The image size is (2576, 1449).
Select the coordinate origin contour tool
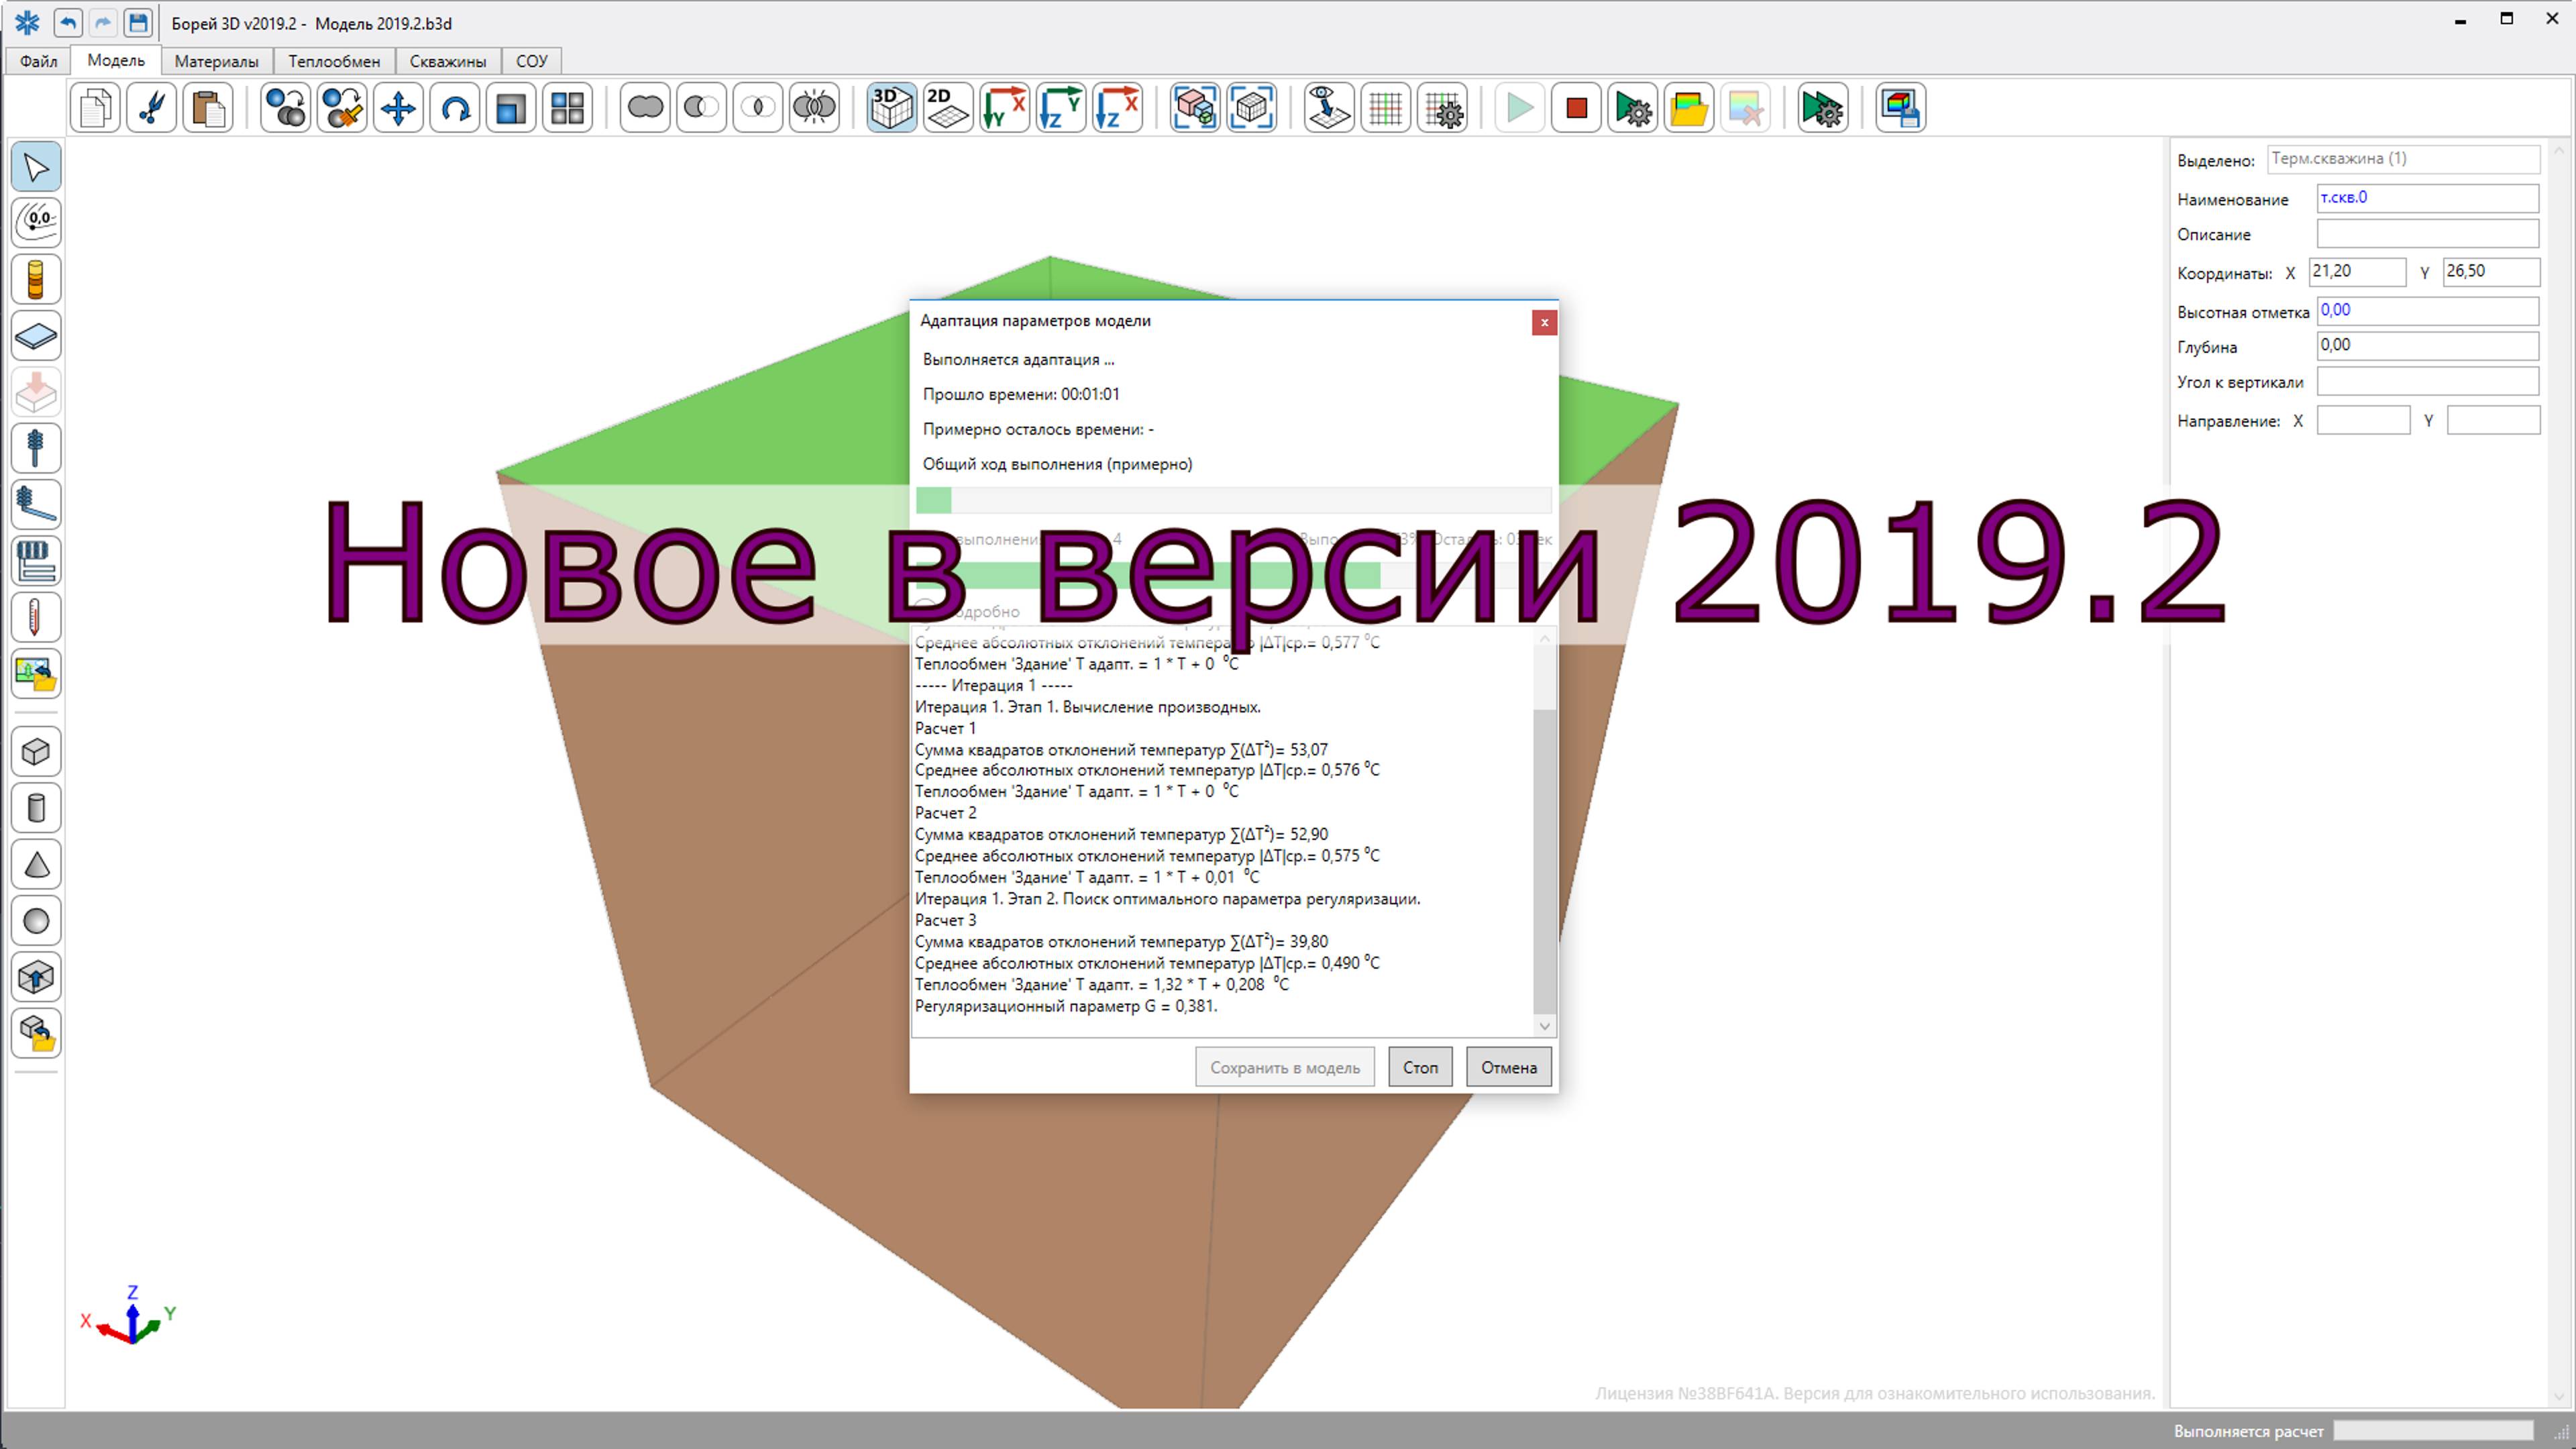(x=36, y=223)
